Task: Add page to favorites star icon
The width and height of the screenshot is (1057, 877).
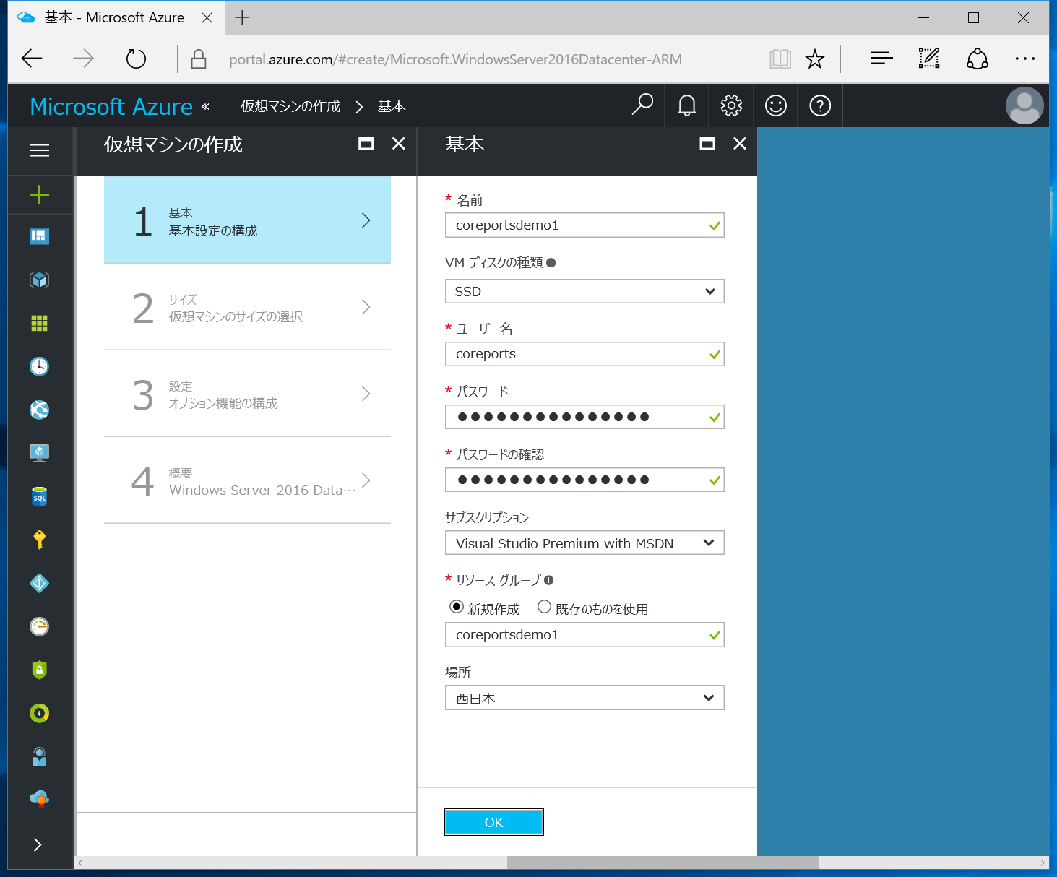Action: coord(815,59)
